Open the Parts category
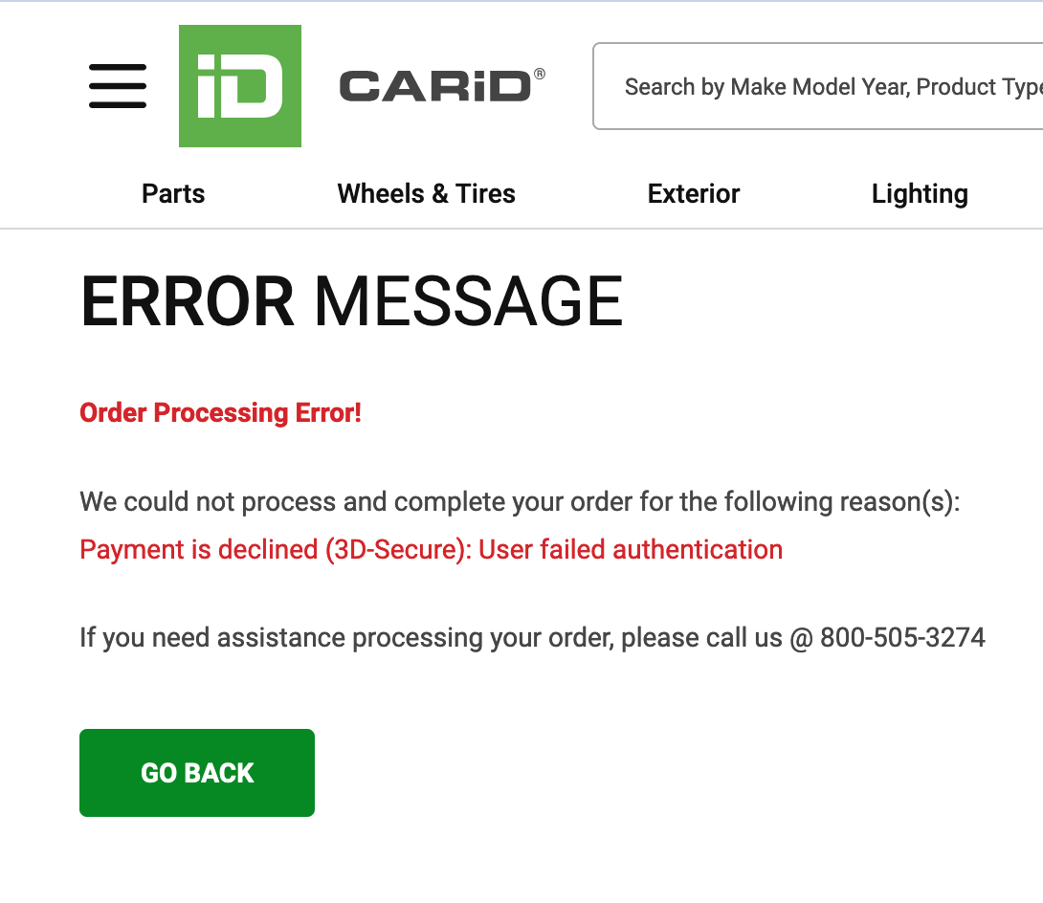The height and width of the screenshot is (903, 1043). (x=172, y=193)
